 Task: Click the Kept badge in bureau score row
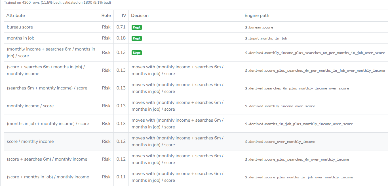click(x=137, y=27)
